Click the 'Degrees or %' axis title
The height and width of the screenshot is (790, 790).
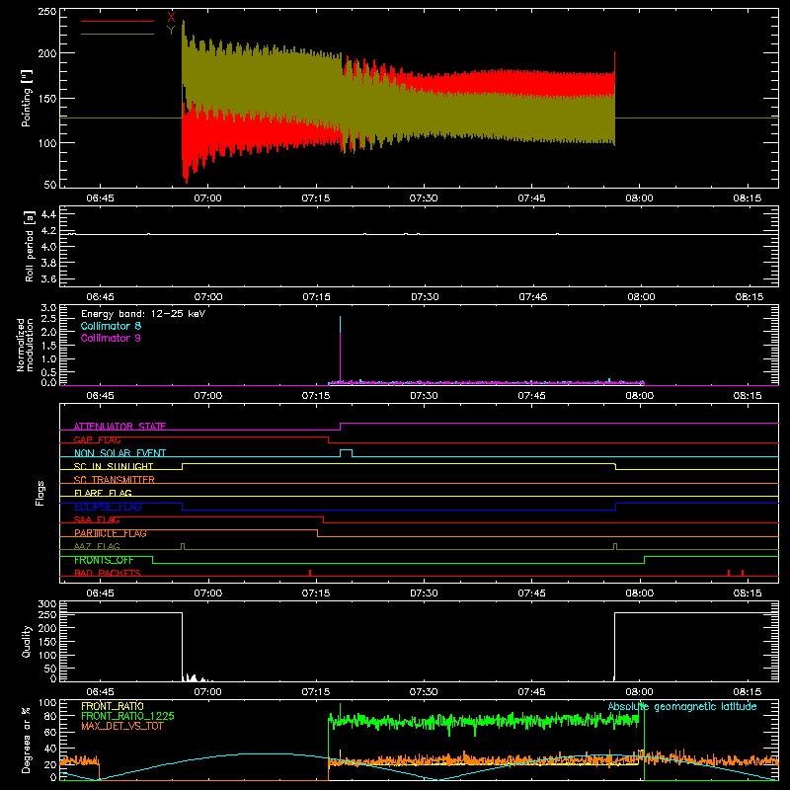pos(27,740)
